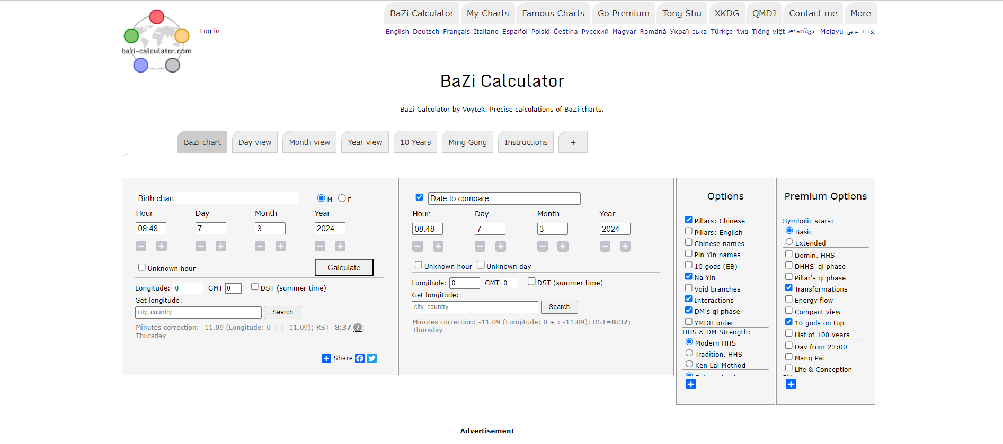Increase Birth chart Hour with plus
Image resolution: width=1003 pixels, height=444 pixels.
point(162,246)
